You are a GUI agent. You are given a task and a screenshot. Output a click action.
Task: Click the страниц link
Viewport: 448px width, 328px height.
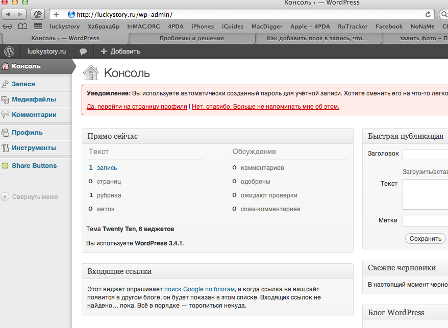(109, 182)
